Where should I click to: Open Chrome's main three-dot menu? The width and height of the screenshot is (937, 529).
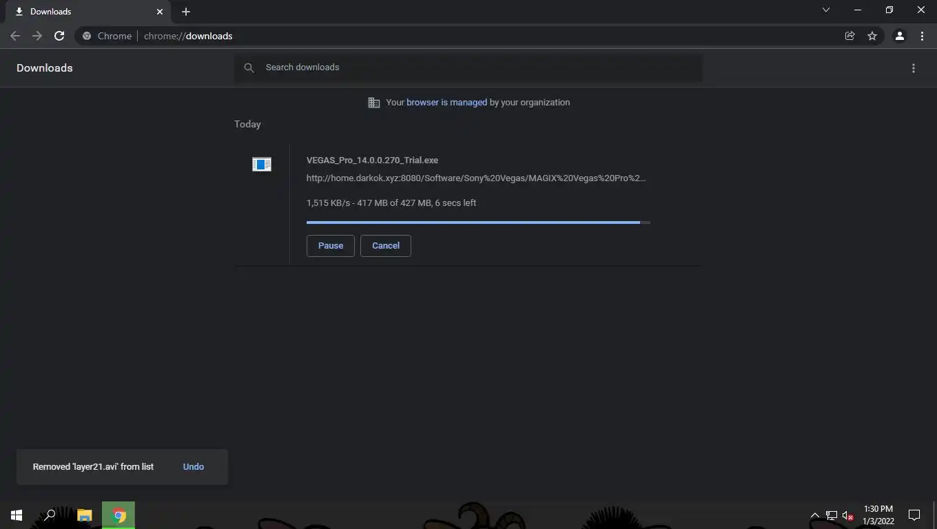(922, 36)
